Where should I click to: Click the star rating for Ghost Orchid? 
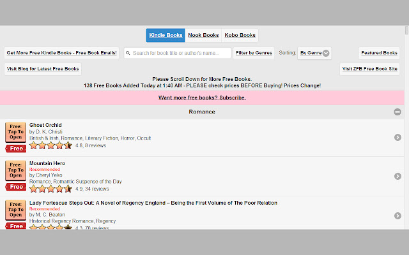click(x=50, y=145)
